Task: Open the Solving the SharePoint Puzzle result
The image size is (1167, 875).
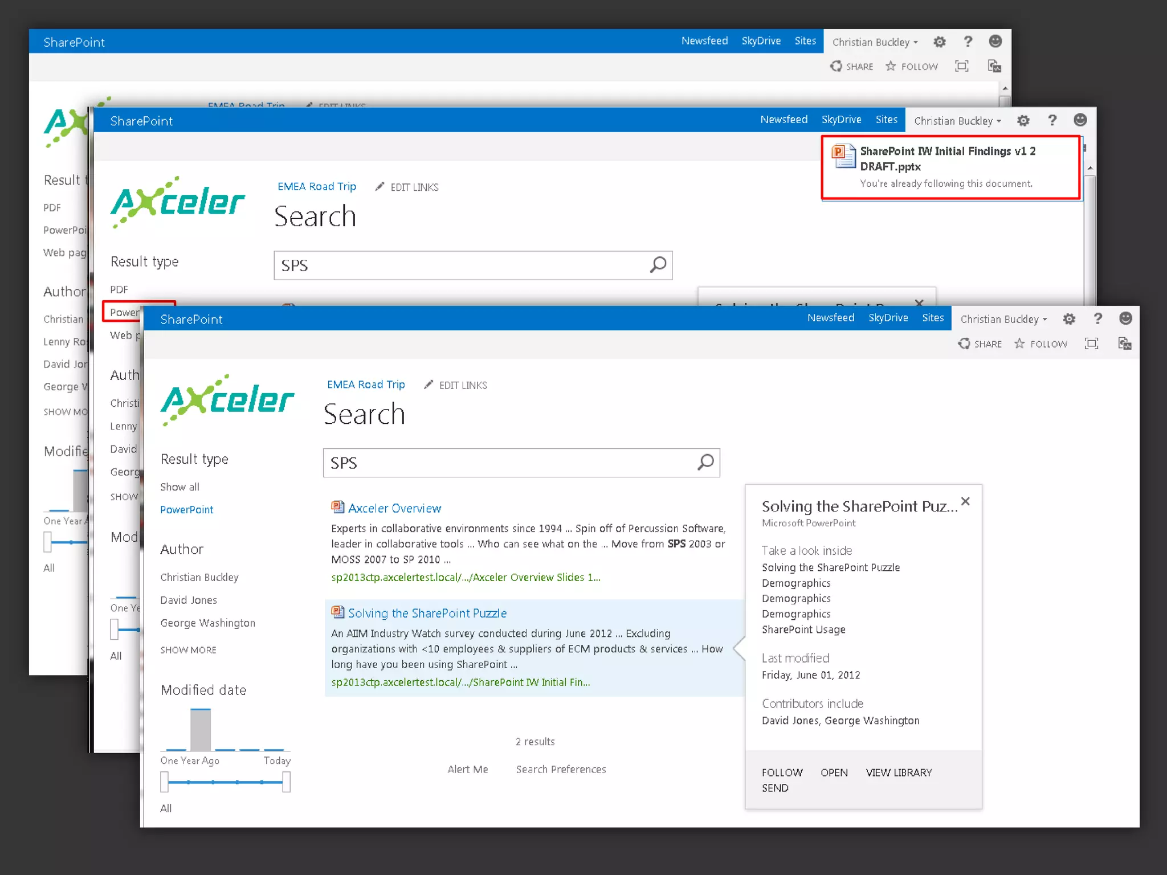Action: (x=427, y=613)
